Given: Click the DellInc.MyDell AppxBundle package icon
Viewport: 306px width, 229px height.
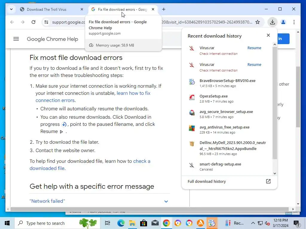Looking at the screenshot, I should point(192,144).
